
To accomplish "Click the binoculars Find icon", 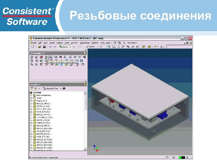I will 64,88.
